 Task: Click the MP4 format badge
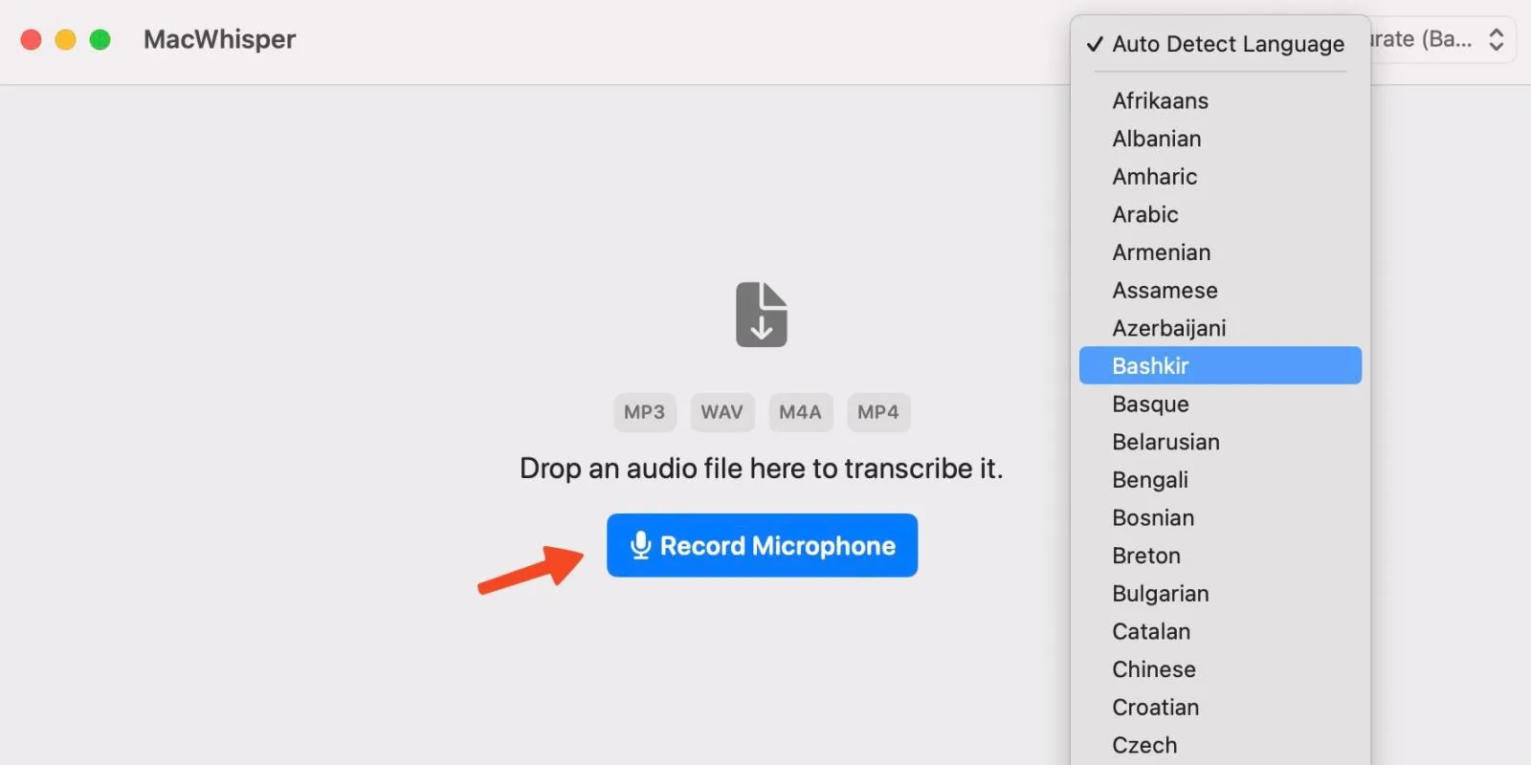[x=877, y=412]
